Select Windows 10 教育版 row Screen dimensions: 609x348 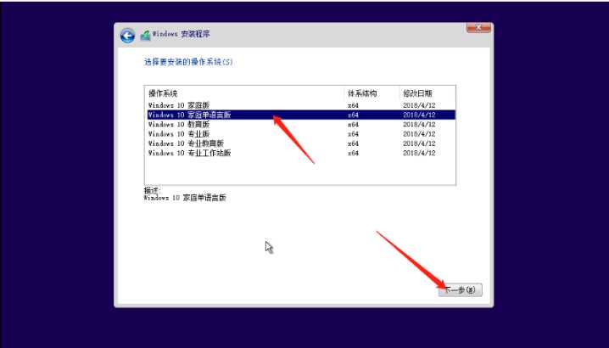(301, 125)
